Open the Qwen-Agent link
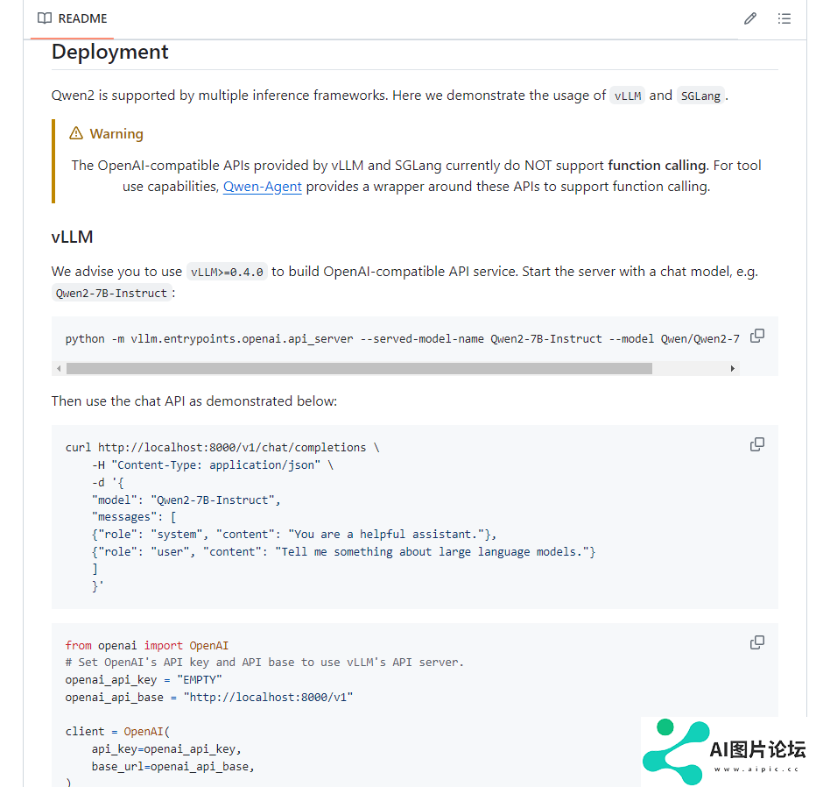This screenshot has height=787, width=816. 263,187
